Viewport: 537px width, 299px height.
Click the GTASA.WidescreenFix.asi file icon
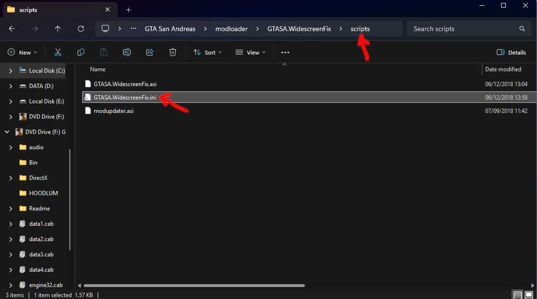point(88,84)
